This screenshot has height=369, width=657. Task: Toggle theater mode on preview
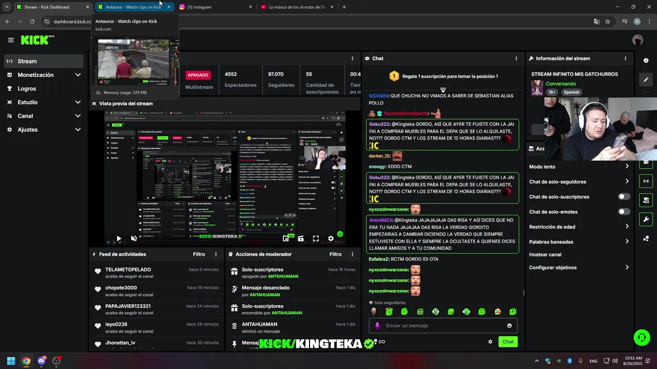(x=301, y=238)
